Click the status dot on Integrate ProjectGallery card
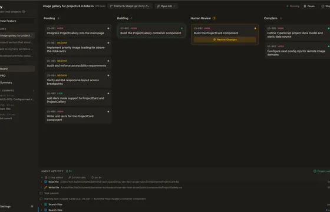The width and height of the screenshot is (330, 212). pyautogui.click(x=108, y=28)
